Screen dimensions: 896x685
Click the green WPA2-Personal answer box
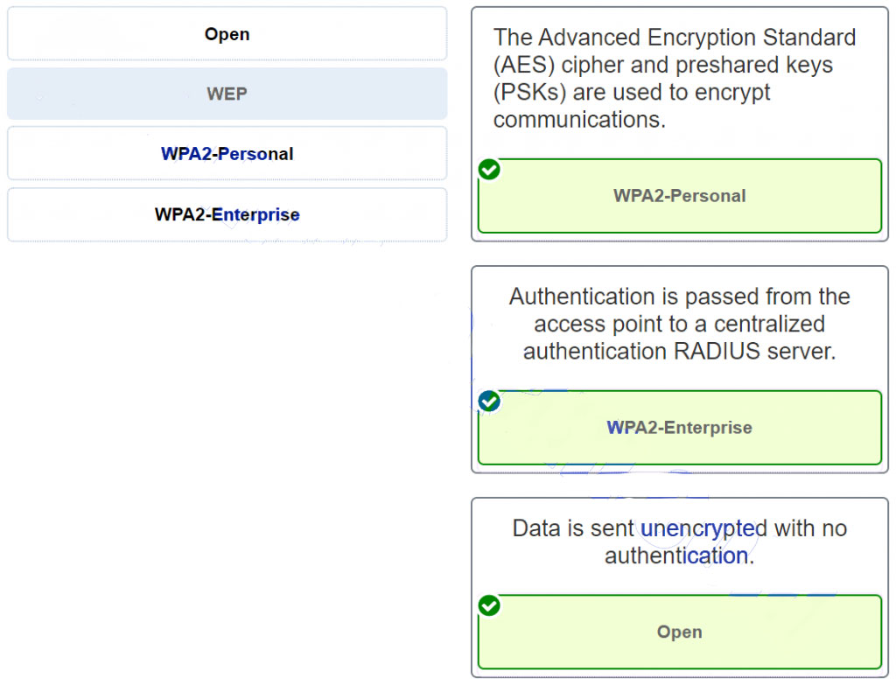(679, 196)
